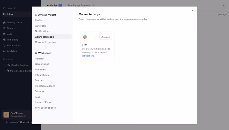Switch to Activities tab
Screen dimensions: 229x130
point(52,5)
